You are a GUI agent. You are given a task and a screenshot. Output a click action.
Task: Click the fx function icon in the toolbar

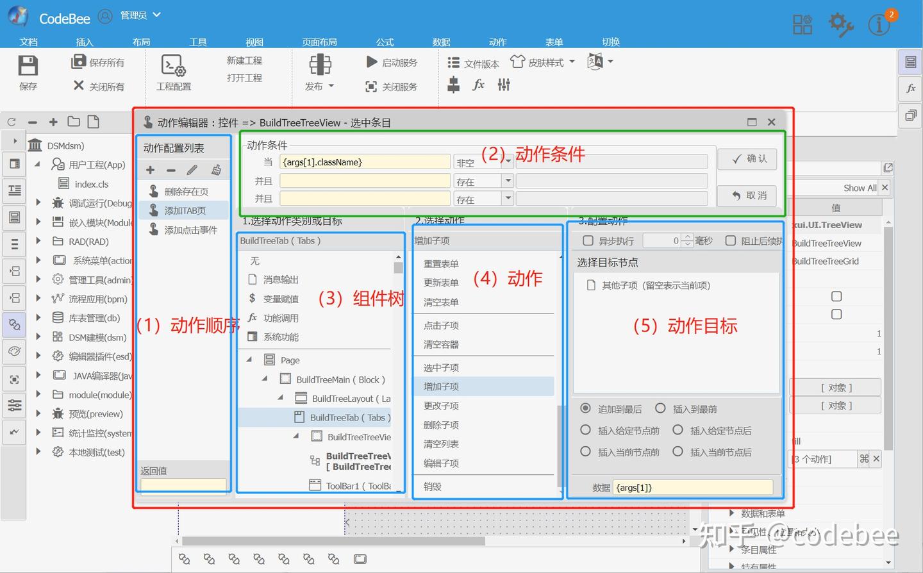coord(478,85)
